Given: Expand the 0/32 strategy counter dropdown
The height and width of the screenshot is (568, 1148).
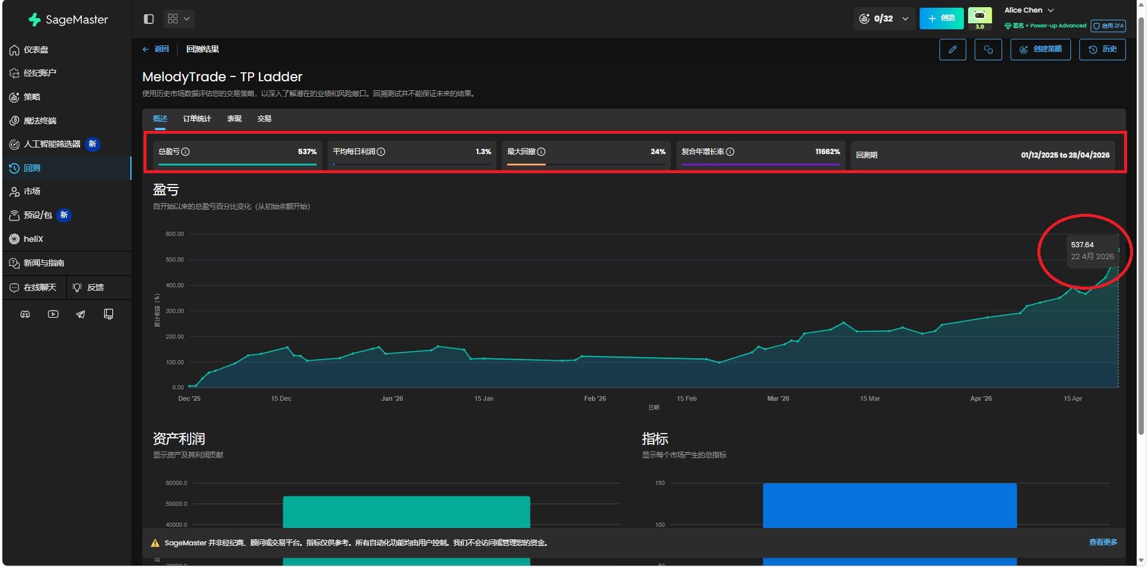Looking at the screenshot, I should click(884, 19).
